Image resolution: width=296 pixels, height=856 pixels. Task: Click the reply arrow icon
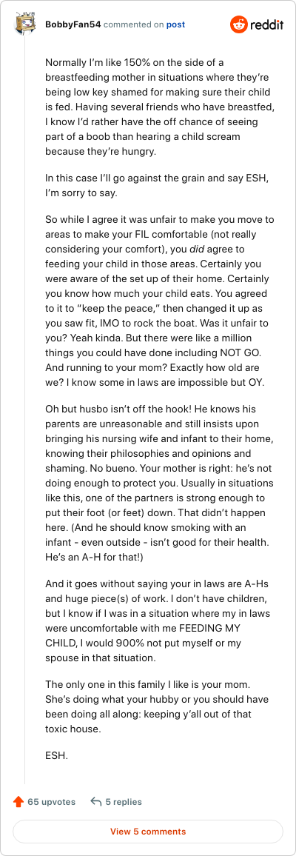[96, 802]
